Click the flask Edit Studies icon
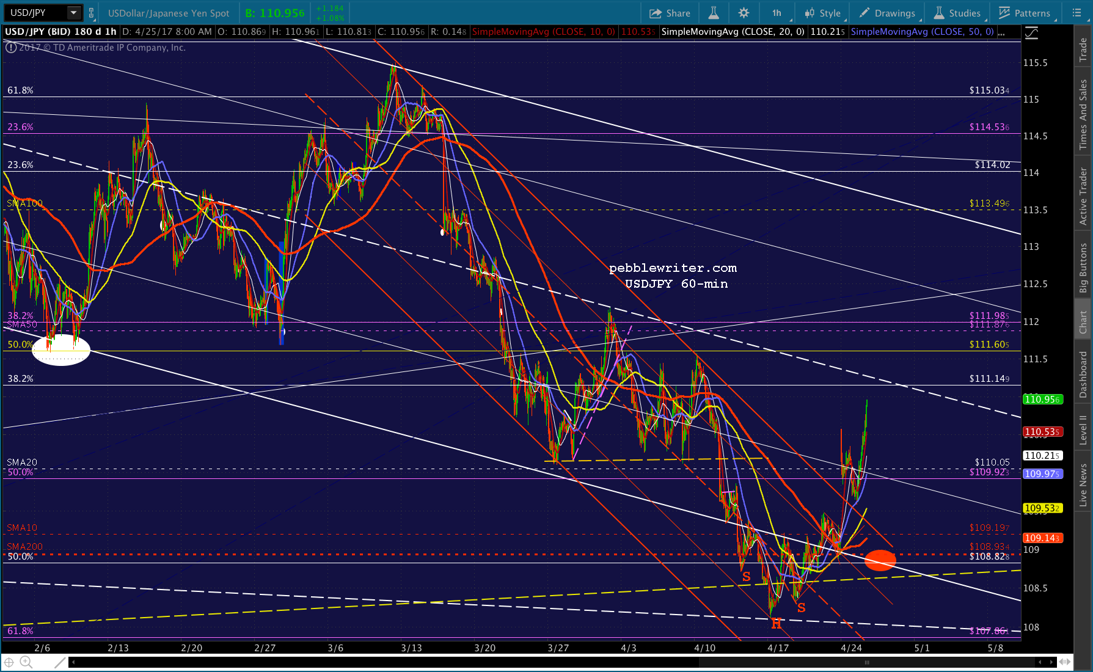 (x=713, y=13)
